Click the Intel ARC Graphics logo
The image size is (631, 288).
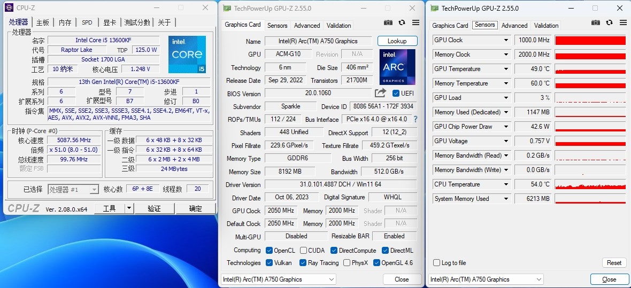(x=397, y=67)
